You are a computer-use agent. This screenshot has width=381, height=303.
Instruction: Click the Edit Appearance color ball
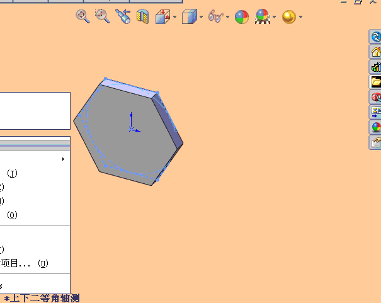tap(242, 17)
